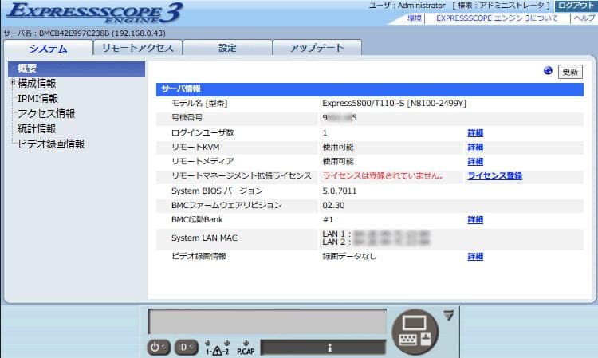Click the warning status lamp icon
598x358 pixels.
(x=217, y=351)
